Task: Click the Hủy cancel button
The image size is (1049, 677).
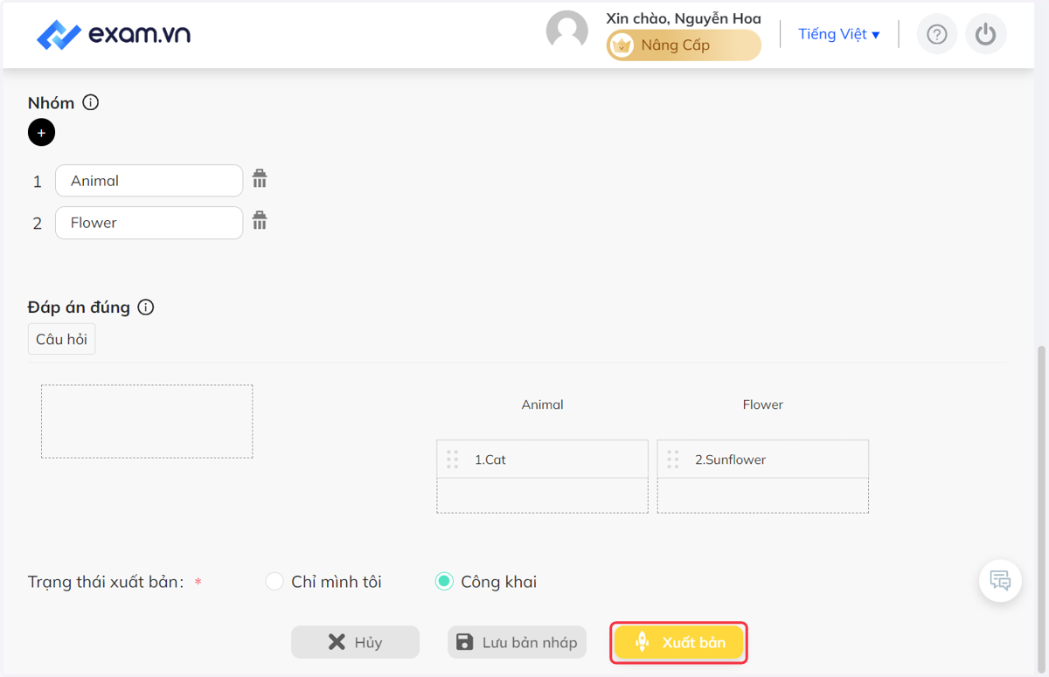Action: point(355,643)
